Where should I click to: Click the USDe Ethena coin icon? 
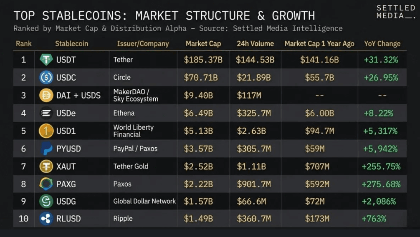point(46,113)
